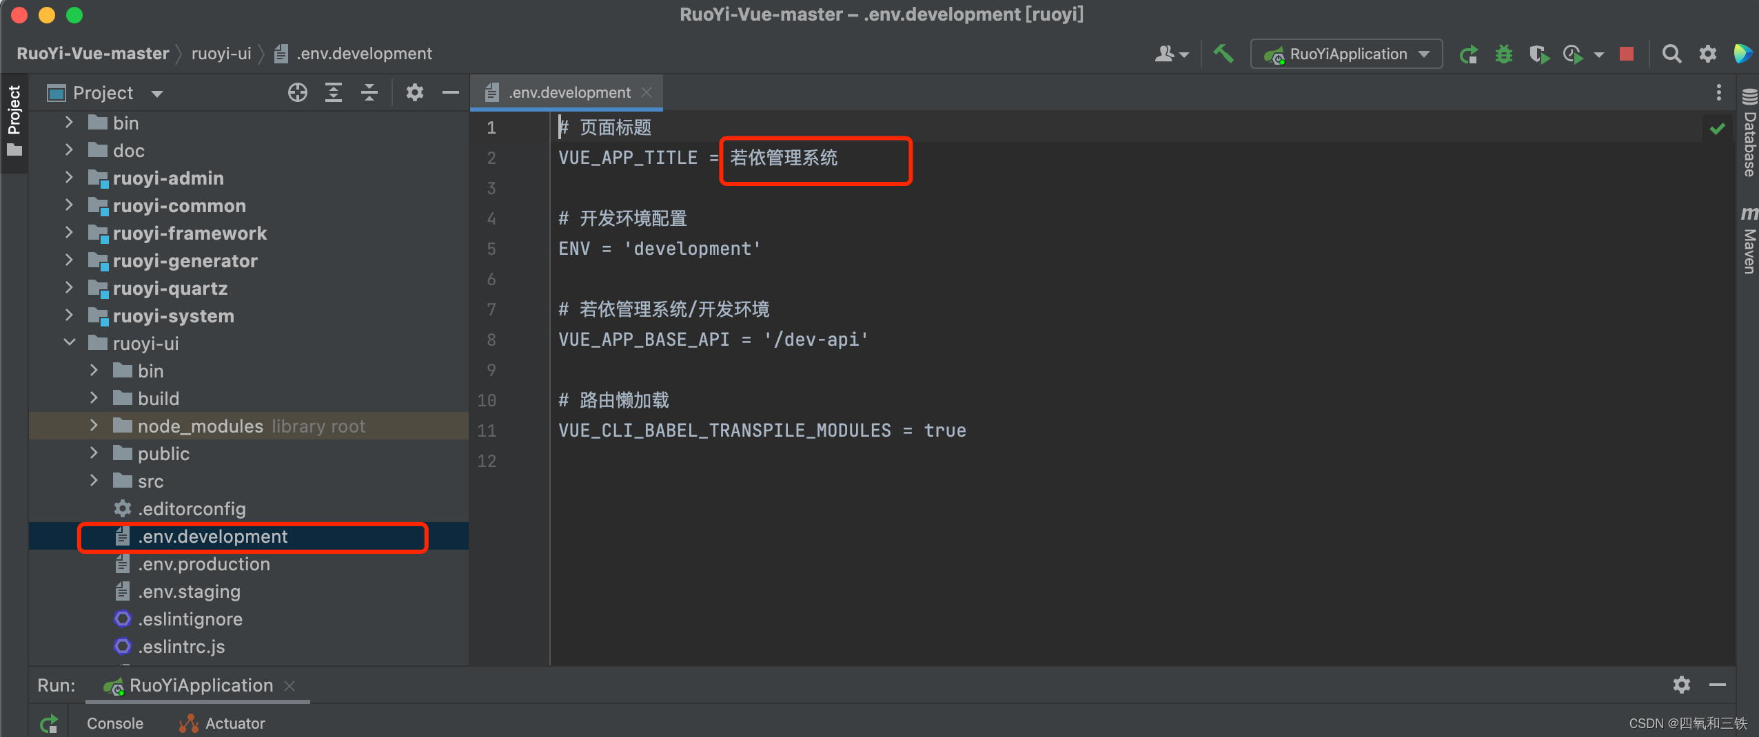Click VUE_APP_TITLE value on line 2

(x=784, y=158)
